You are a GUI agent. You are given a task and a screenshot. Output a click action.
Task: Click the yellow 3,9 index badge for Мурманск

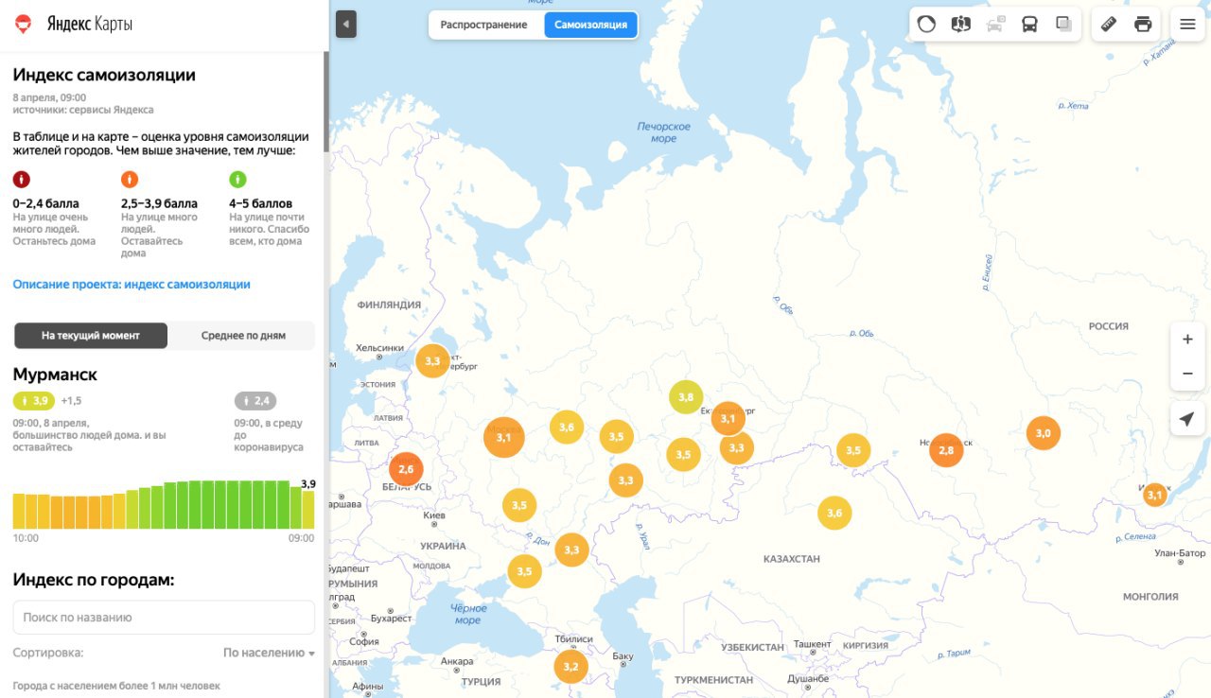34,400
